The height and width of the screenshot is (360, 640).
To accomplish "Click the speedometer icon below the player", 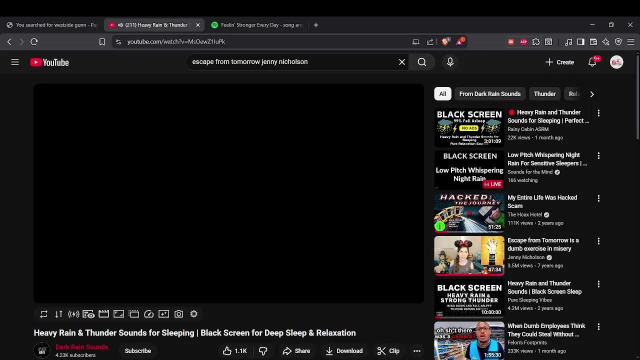I will tap(148, 314).
